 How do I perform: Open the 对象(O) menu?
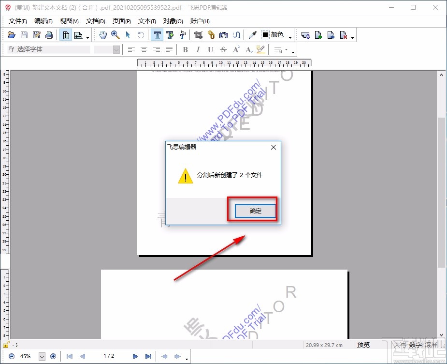[x=173, y=21]
